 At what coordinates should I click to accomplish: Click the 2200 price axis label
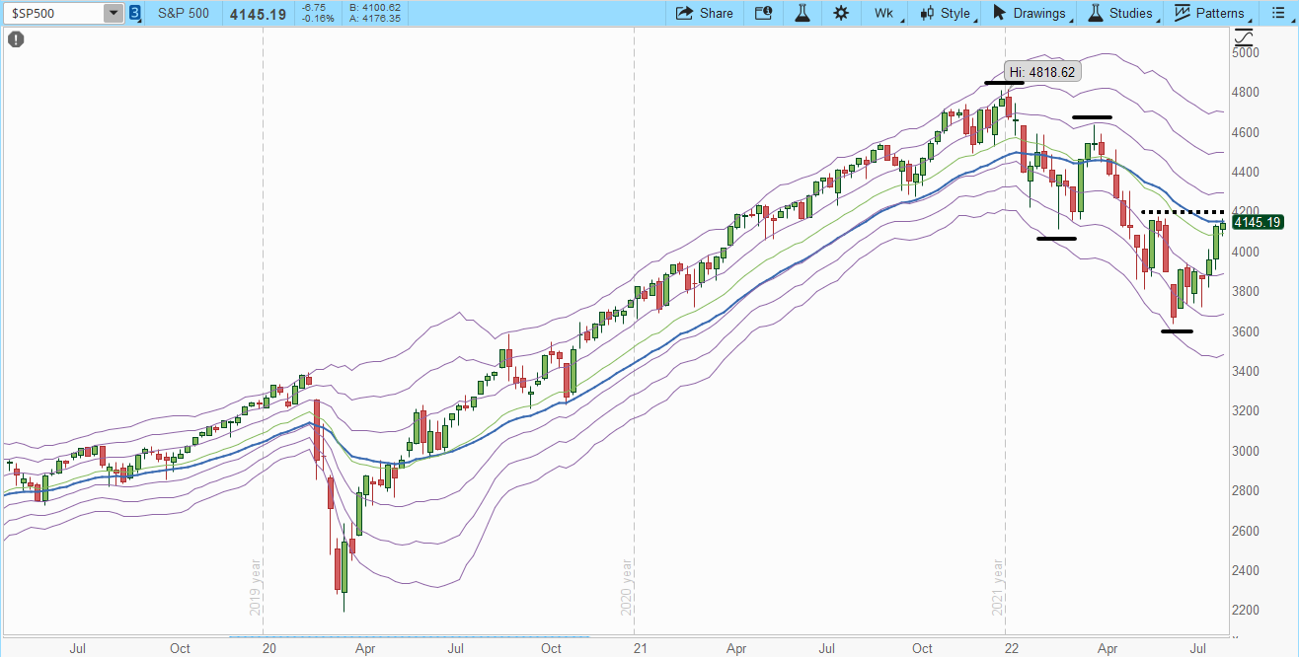(1247, 611)
